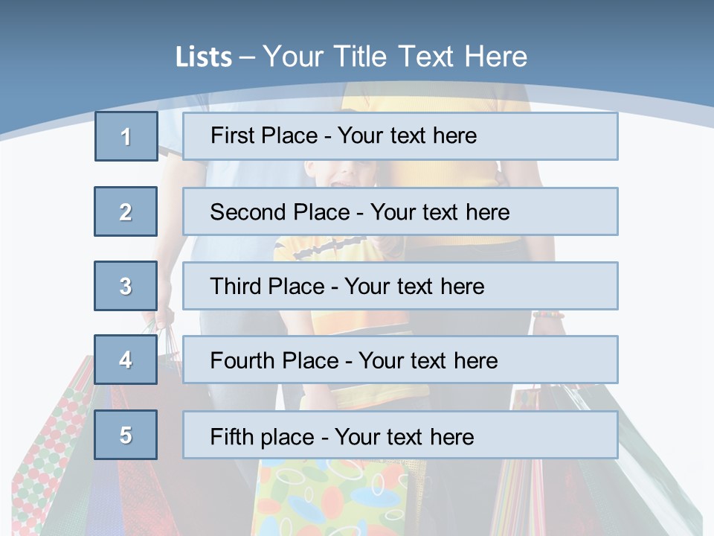
Task: Click the colorful oval-patterned shopping bag
Action: [330, 498]
